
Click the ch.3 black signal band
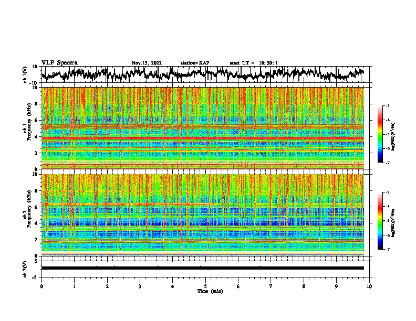click(x=203, y=268)
